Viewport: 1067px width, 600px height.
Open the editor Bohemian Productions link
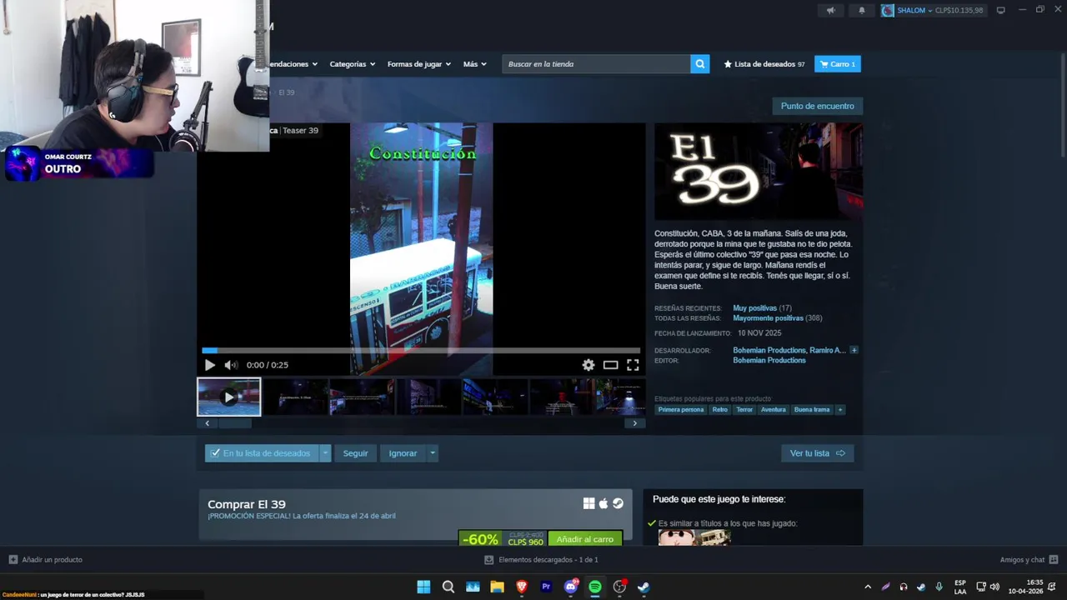(769, 361)
